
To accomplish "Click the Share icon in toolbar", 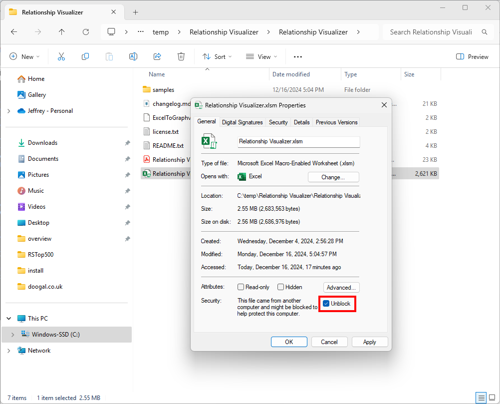I will (x=157, y=57).
